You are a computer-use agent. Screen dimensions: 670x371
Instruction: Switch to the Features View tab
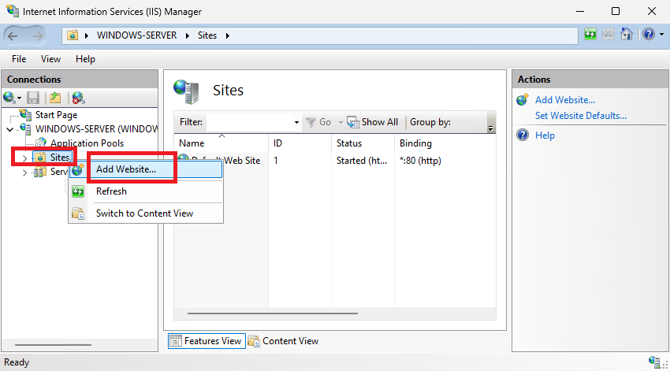[x=207, y=341]
